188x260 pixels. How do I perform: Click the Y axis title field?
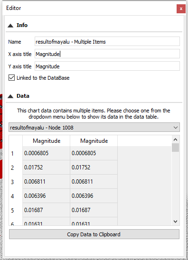[x=107, y=66]
